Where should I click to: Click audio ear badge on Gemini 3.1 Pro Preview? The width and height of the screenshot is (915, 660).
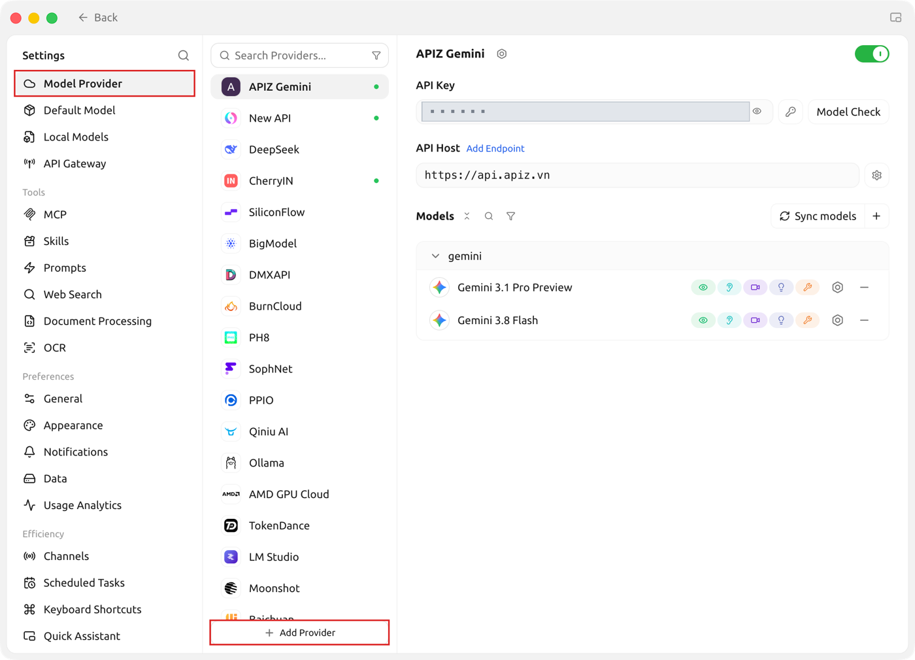729,288
